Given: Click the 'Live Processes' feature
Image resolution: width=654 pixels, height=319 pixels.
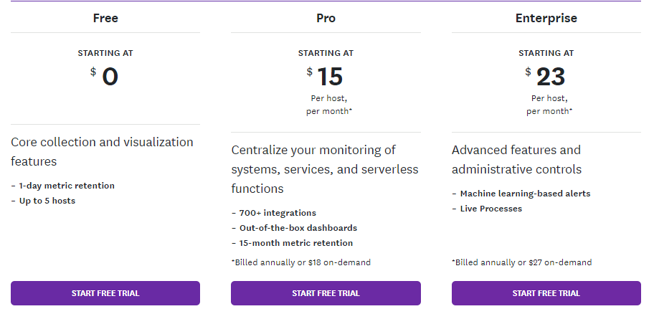Looking at the screenshot, I should [490, 209].
